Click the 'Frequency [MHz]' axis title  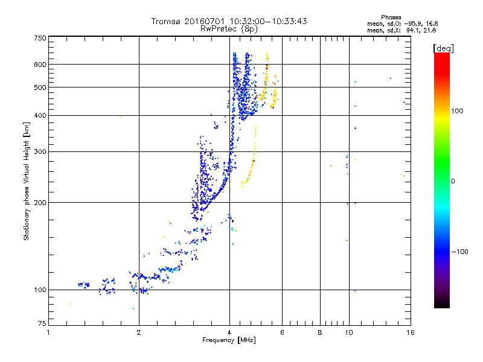click(229, 340)
